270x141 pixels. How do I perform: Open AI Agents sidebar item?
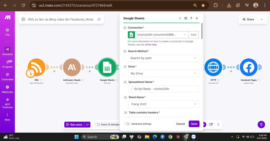coord(7,64)
